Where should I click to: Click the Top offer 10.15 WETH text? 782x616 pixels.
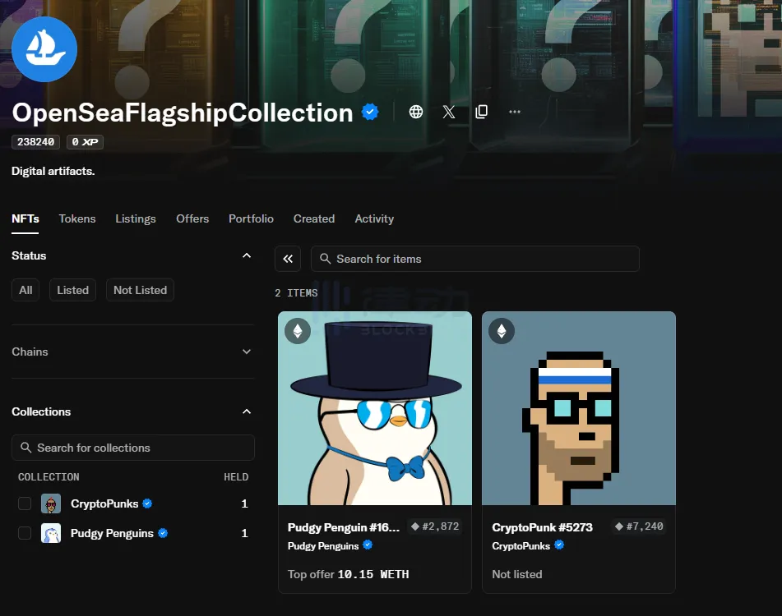(x=348, y=574)
